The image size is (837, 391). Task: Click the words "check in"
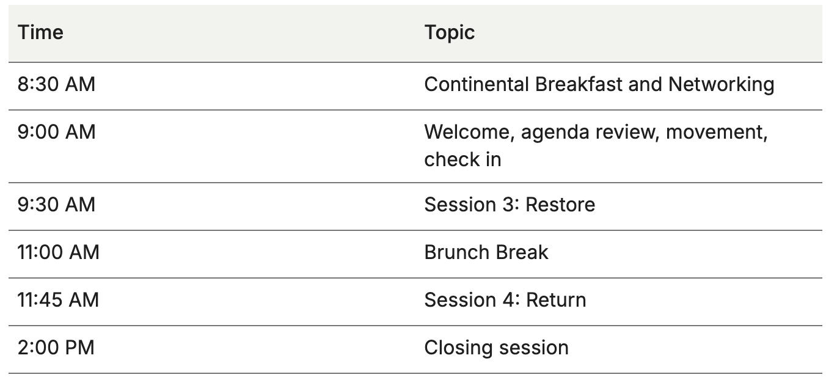[x=462, y=159]
